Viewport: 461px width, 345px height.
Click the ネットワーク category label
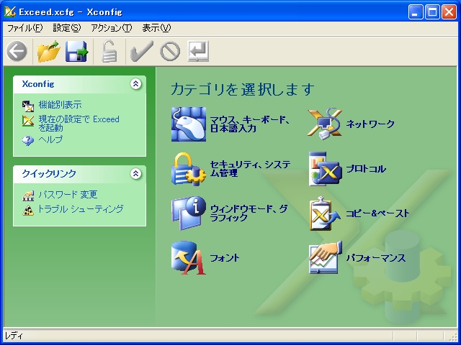370,124
